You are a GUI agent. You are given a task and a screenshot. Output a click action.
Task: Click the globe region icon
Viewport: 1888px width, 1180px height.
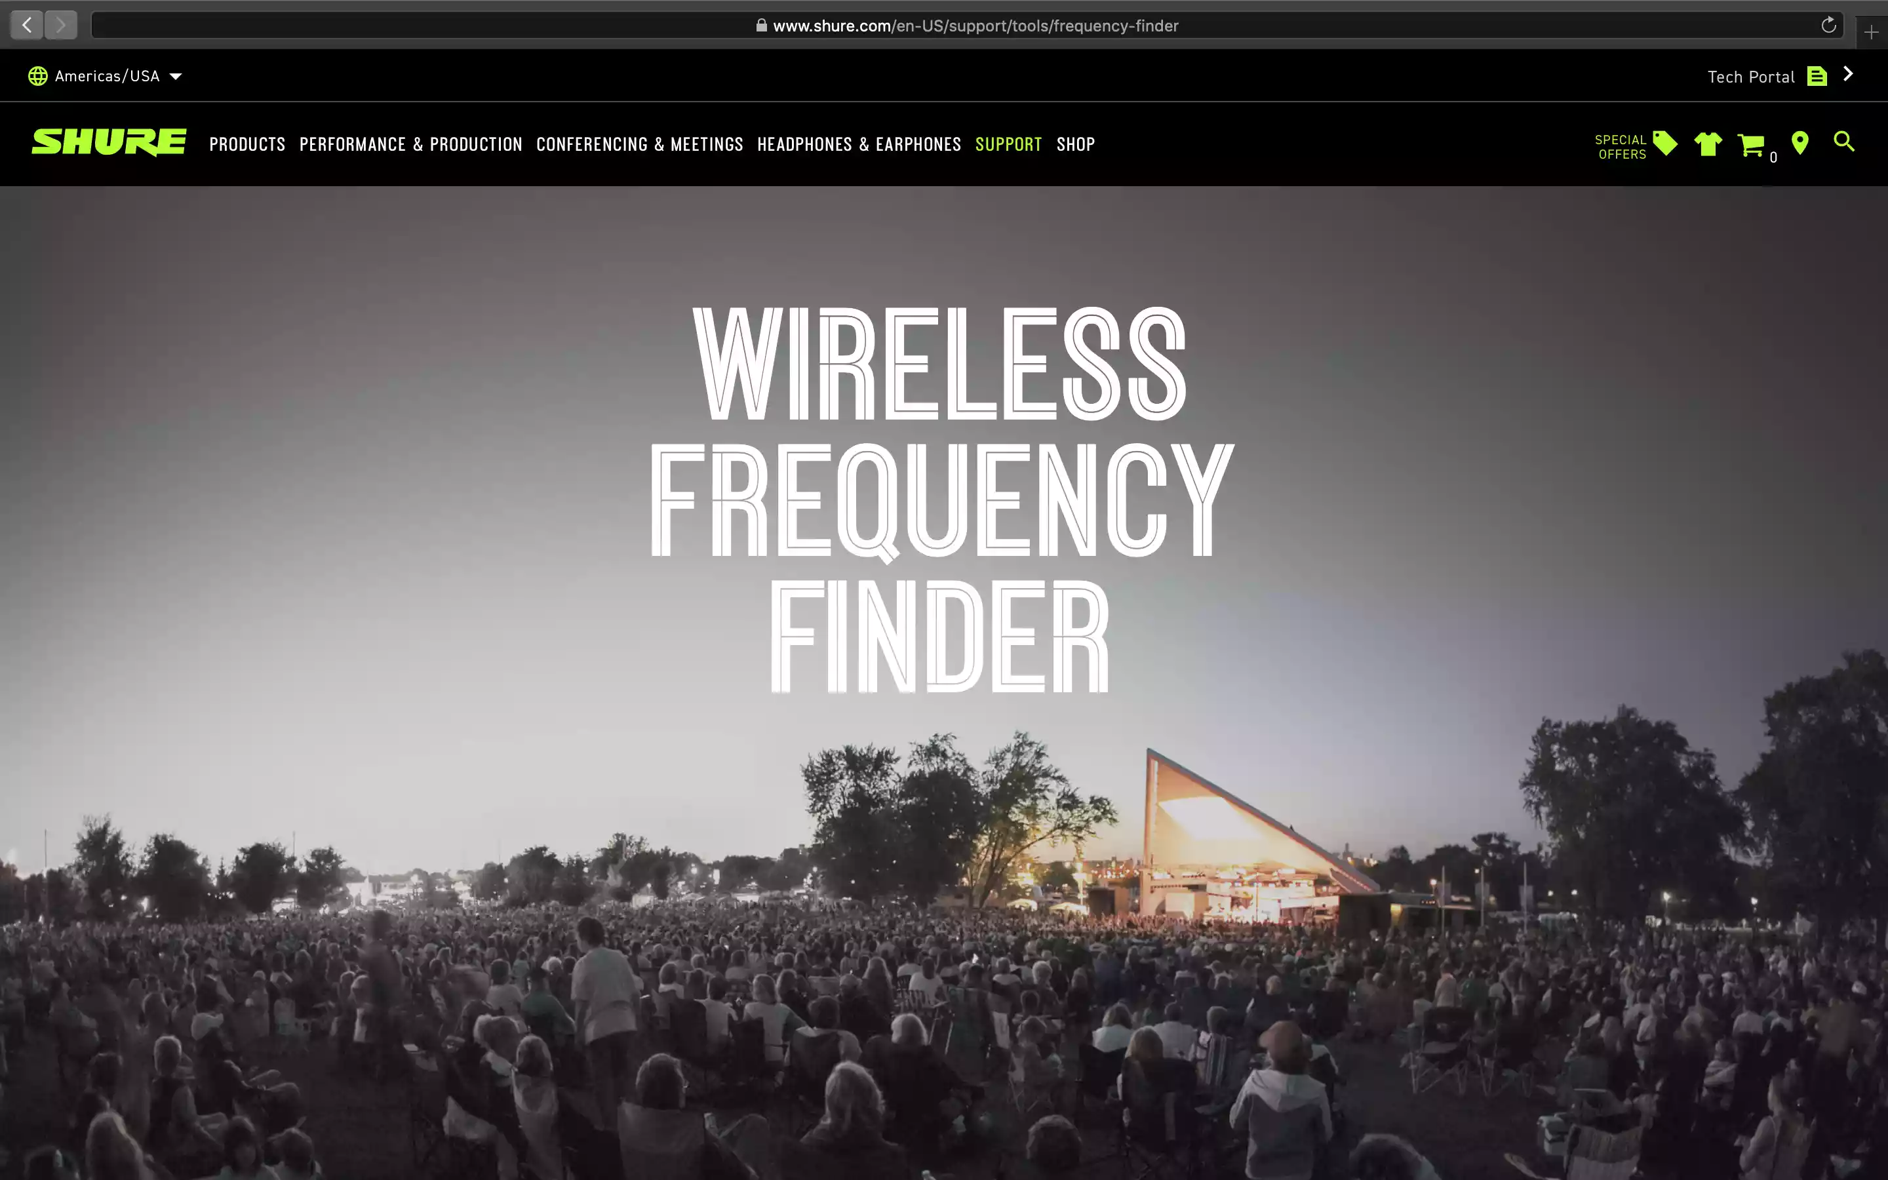click(x=37, y=75)
